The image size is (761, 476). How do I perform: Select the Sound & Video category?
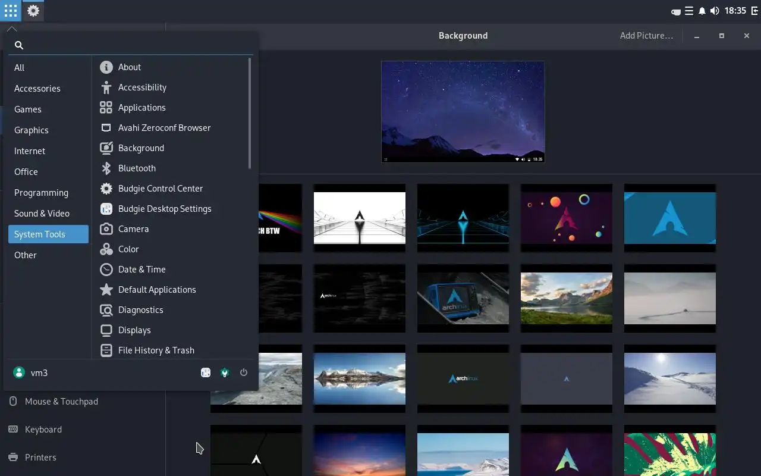(x=48, y=214)
